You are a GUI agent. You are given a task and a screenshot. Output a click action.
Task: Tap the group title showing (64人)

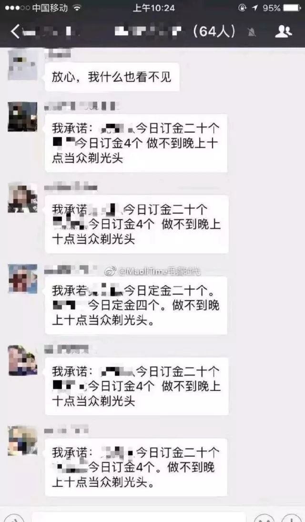175,31
